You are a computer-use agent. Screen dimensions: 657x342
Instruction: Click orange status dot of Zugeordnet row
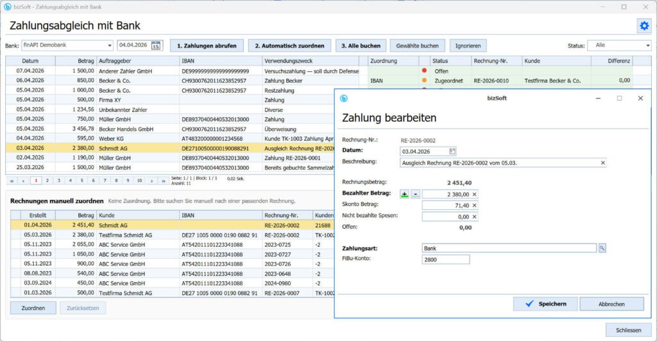pos(424,80)
